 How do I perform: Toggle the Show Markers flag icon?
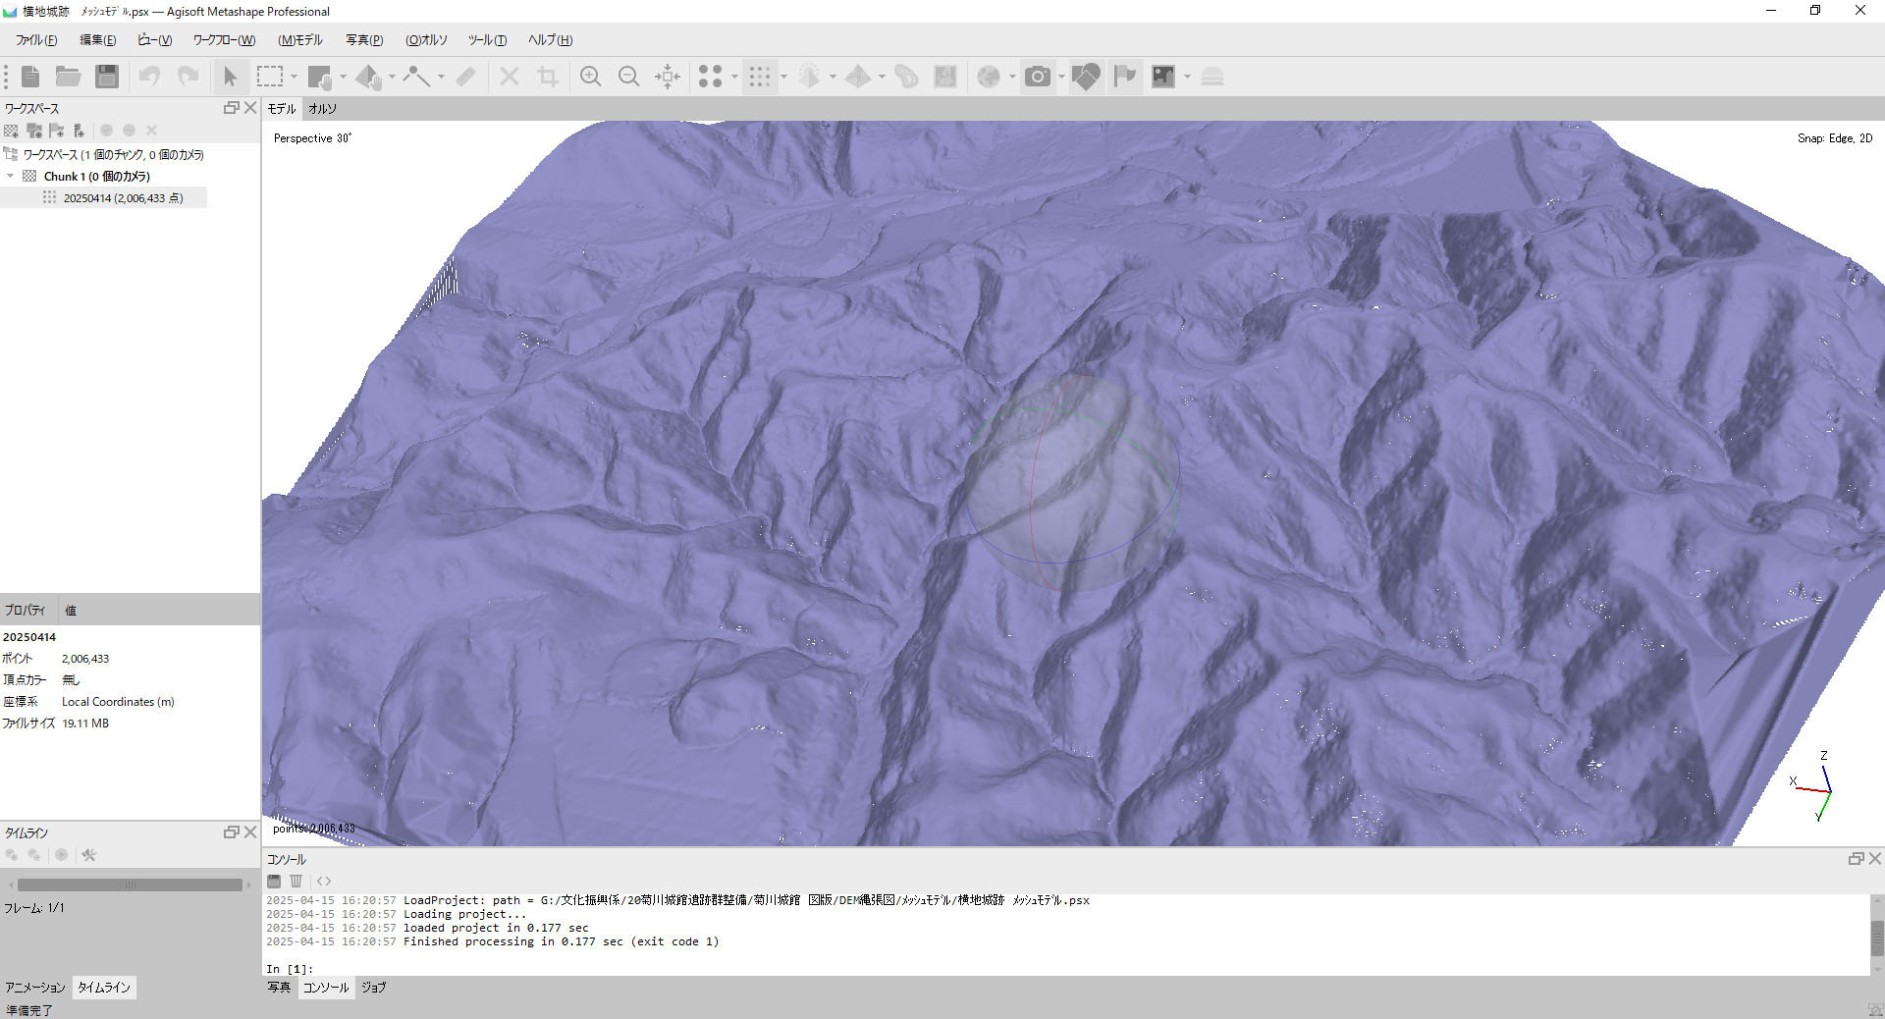coord(1125,77)
